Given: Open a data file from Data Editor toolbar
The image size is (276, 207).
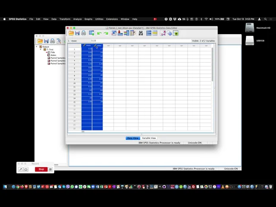Looking at the screenshot, I should (x=71, y=33).
